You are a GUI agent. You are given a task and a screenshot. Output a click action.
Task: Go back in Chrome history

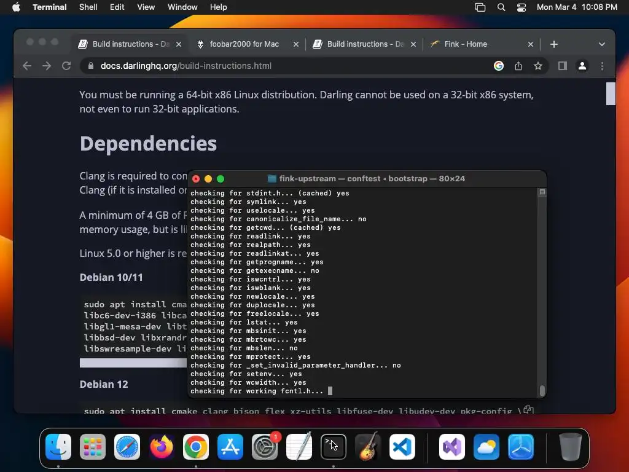(27, 66)
